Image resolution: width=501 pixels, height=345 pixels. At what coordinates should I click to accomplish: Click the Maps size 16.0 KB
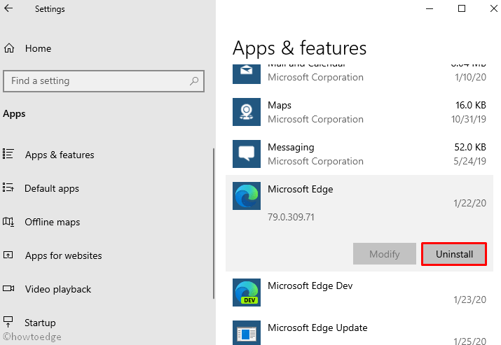coord(471,105)
